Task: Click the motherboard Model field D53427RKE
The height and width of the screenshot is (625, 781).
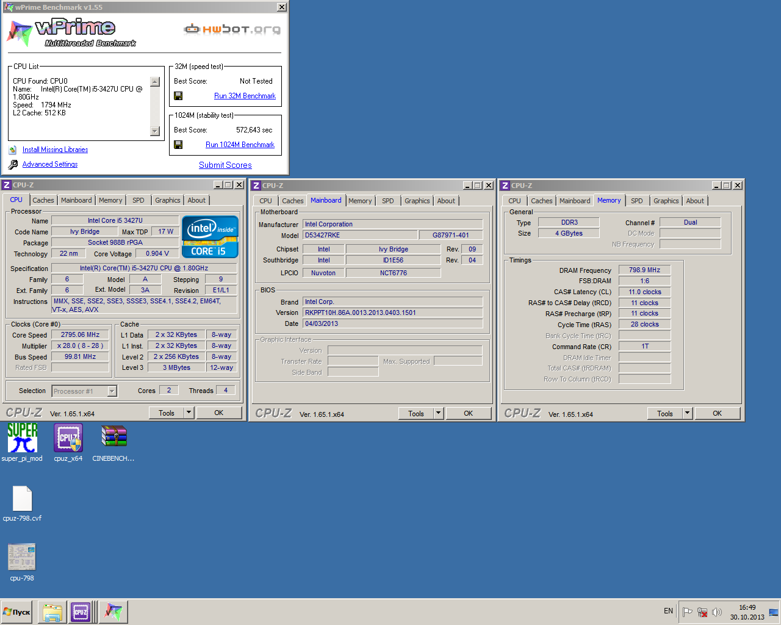Action: click(x=360, y=235)
